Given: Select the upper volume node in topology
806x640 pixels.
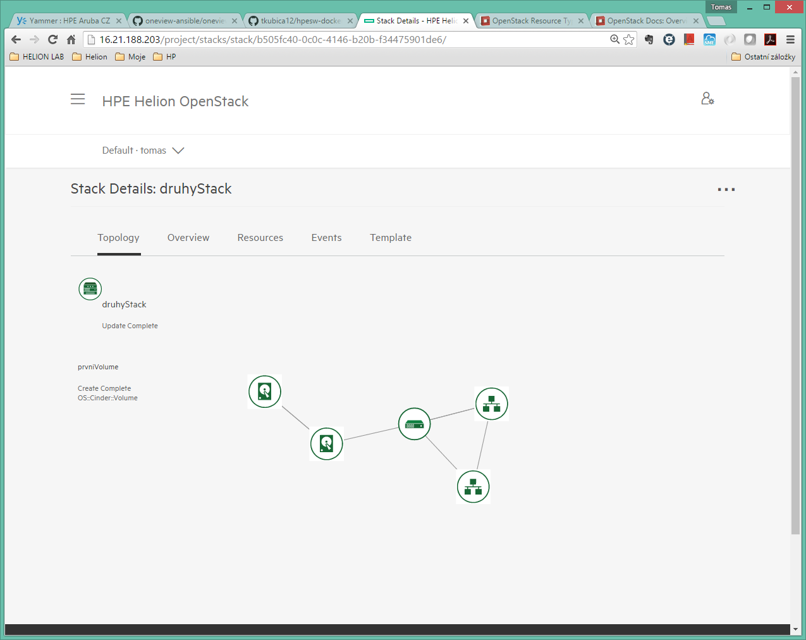Looking at the screenshot, I should (x=265, y=391).
